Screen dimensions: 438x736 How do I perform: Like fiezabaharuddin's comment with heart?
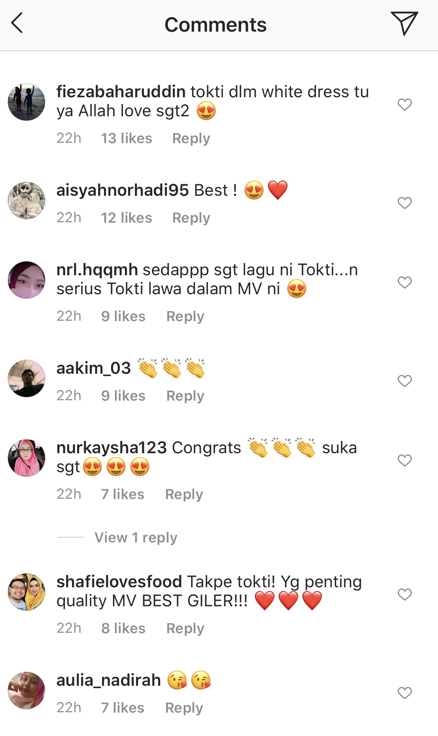(x=405, y=104)
